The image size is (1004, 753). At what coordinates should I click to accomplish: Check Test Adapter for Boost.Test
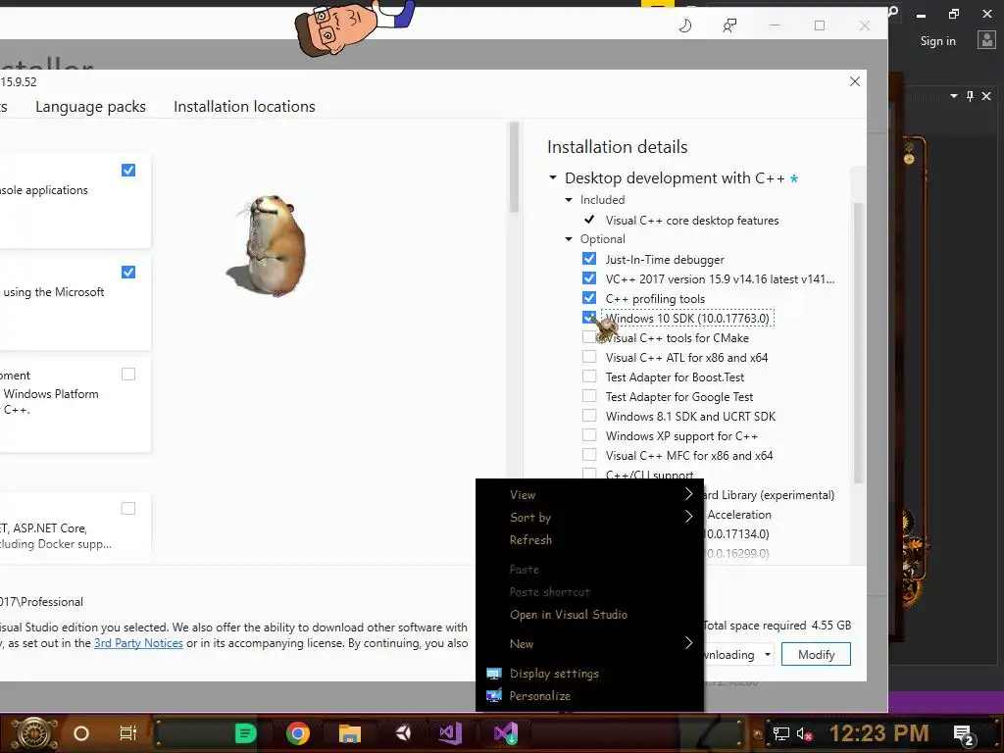point(589,376)
